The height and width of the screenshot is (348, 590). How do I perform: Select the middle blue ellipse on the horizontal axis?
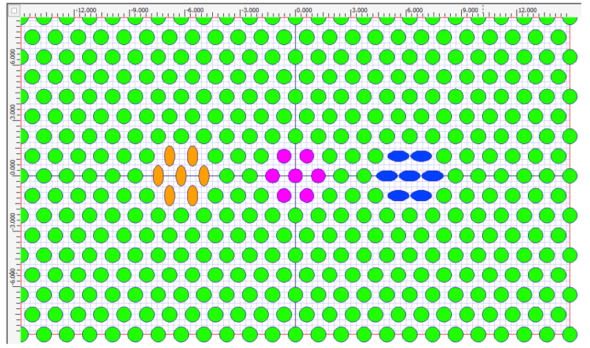coord(410,175)
